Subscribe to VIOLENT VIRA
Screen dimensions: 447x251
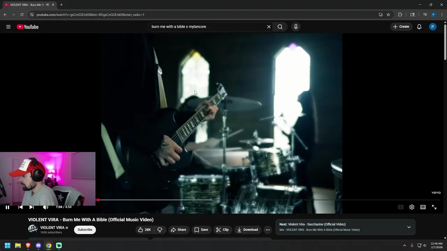[85, 230]
